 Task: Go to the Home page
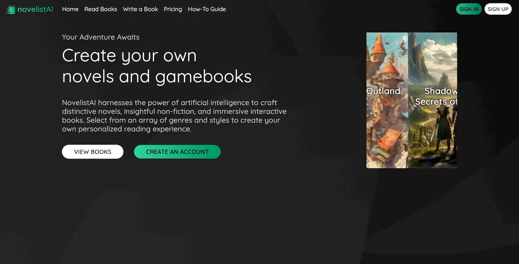tap(70, 9)
